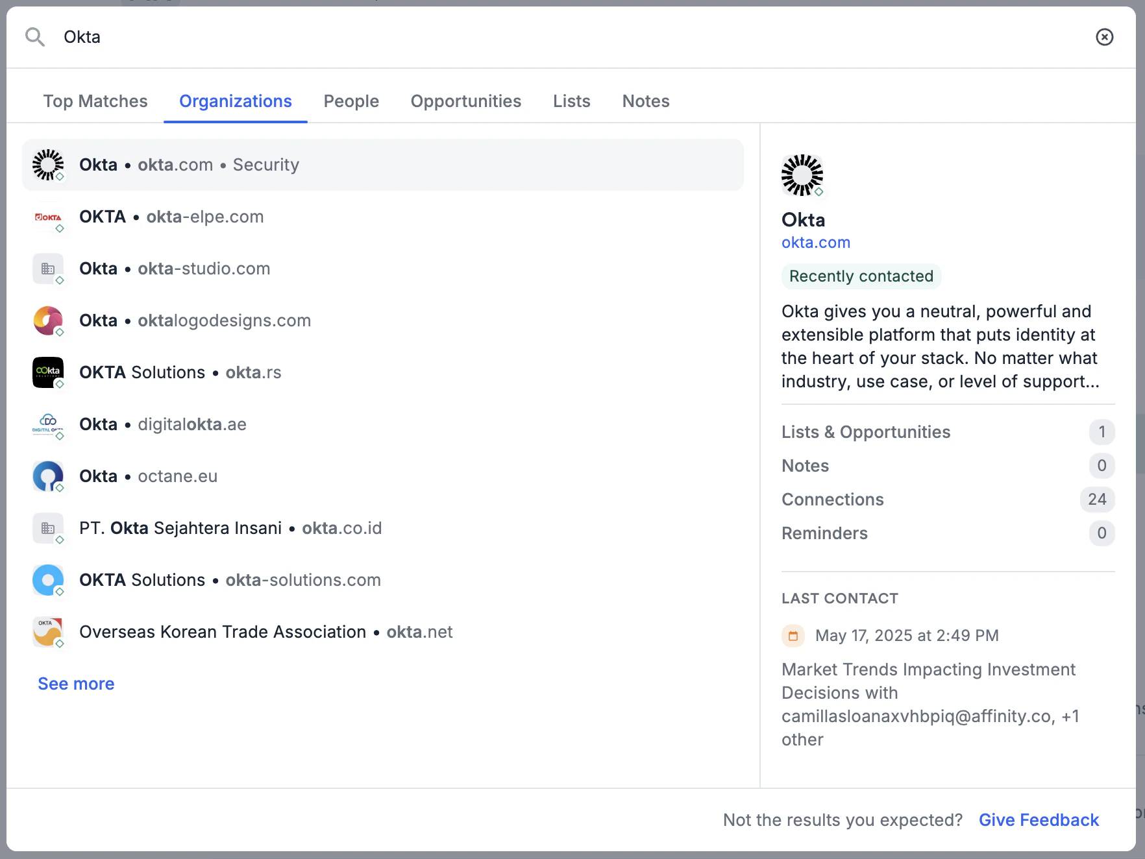The width and height of the screenshot is (1145, 859).
Task: Click the Give Feedback link
Action: pyautogui.click(x=1039, y=820)
